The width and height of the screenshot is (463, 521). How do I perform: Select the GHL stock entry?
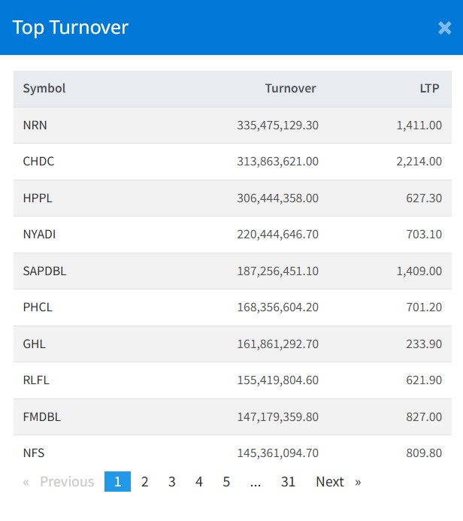[35, 344]
